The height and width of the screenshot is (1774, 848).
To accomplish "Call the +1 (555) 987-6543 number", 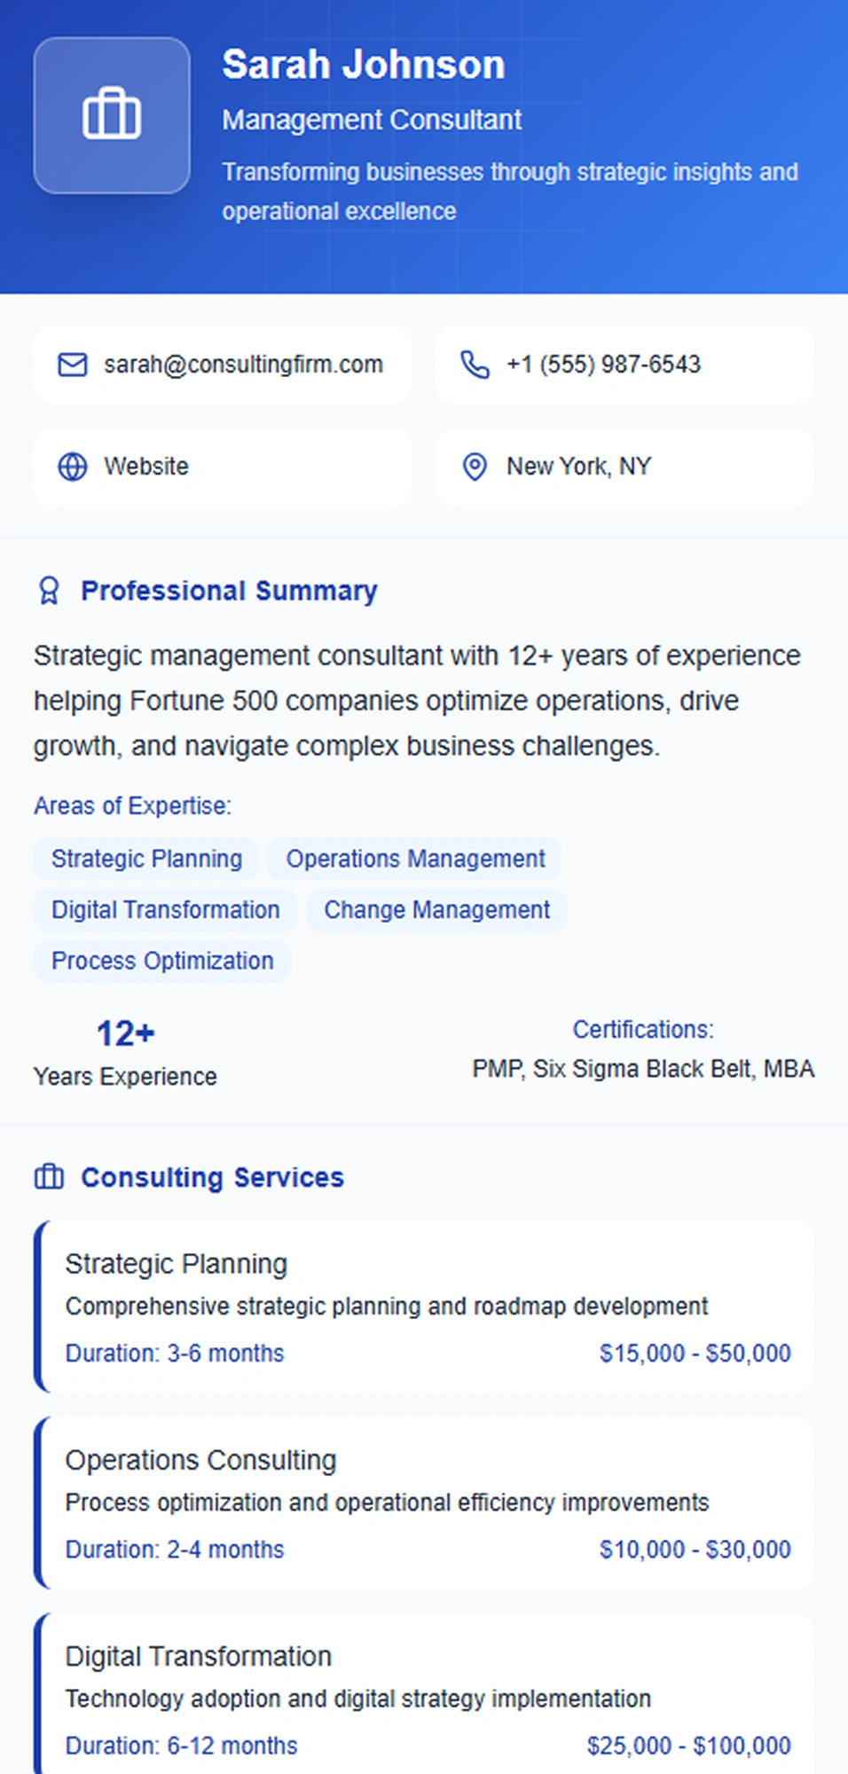I will pyautogui.click(x=603, y=365).
